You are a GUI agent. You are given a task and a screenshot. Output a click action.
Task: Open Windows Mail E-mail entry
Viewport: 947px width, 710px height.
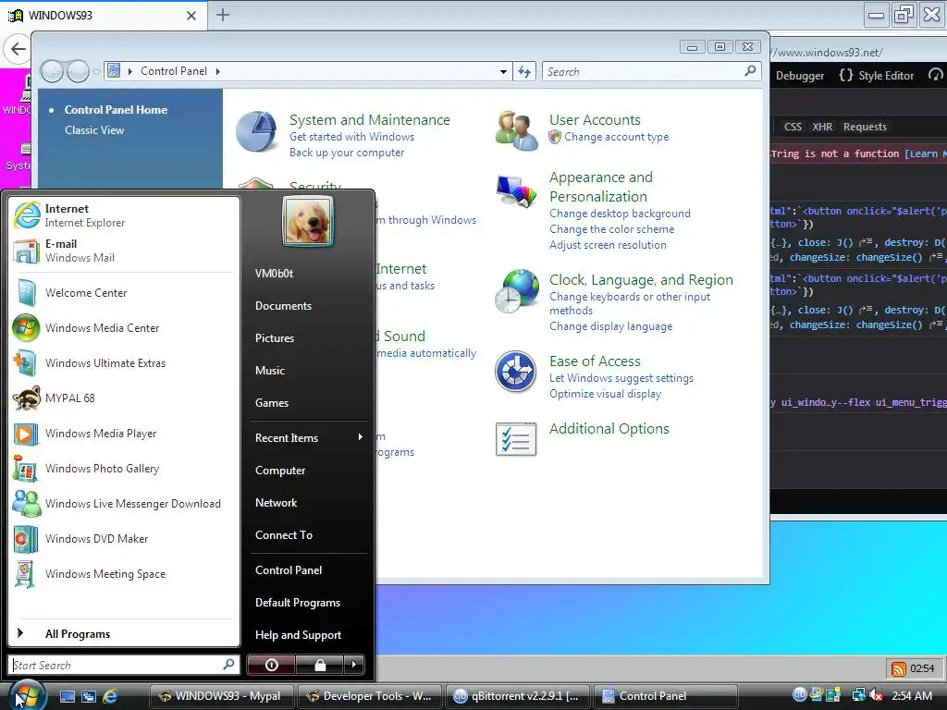click(124, 251)
